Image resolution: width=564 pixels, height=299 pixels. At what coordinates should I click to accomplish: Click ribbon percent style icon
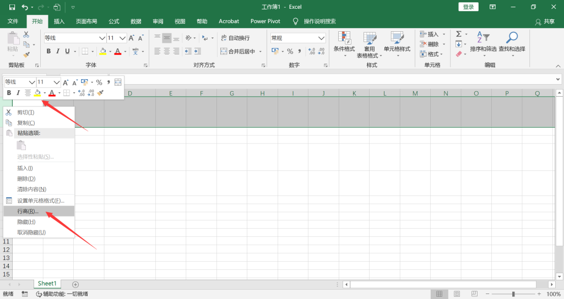tap(290, 51)
